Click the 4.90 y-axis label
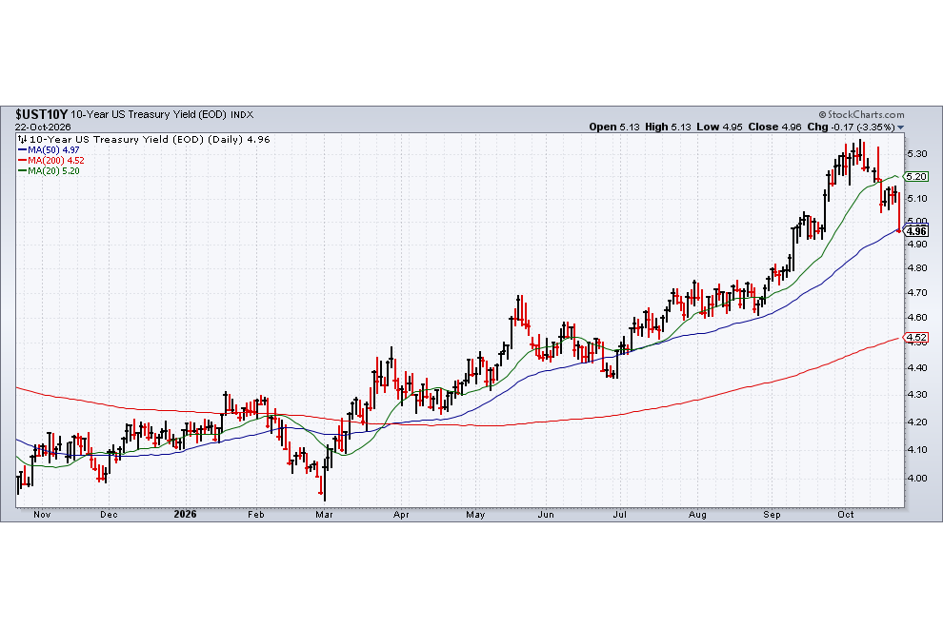Image resolution: width=943 pixels, height=628 pixels. (917, 244)
